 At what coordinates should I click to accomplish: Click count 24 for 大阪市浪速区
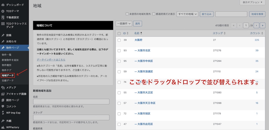pos(257,72)
